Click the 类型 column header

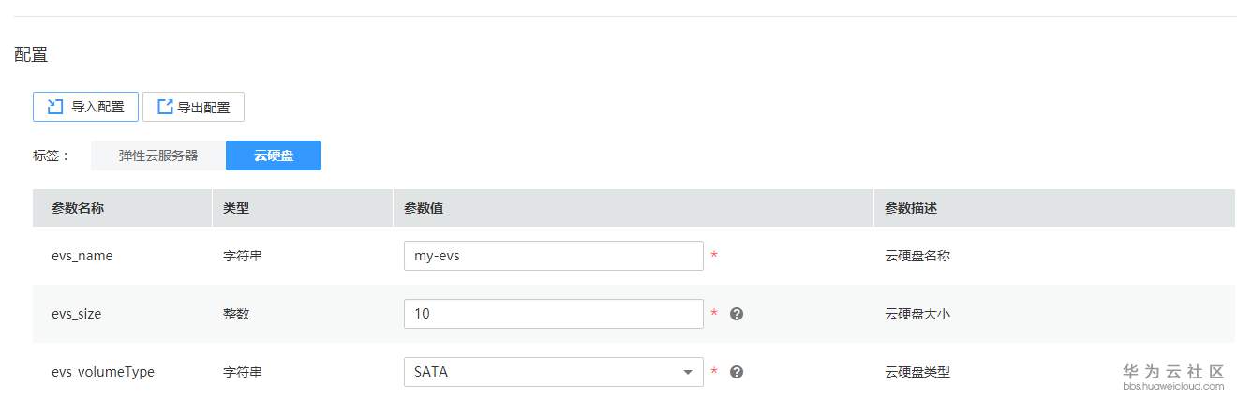236,208
